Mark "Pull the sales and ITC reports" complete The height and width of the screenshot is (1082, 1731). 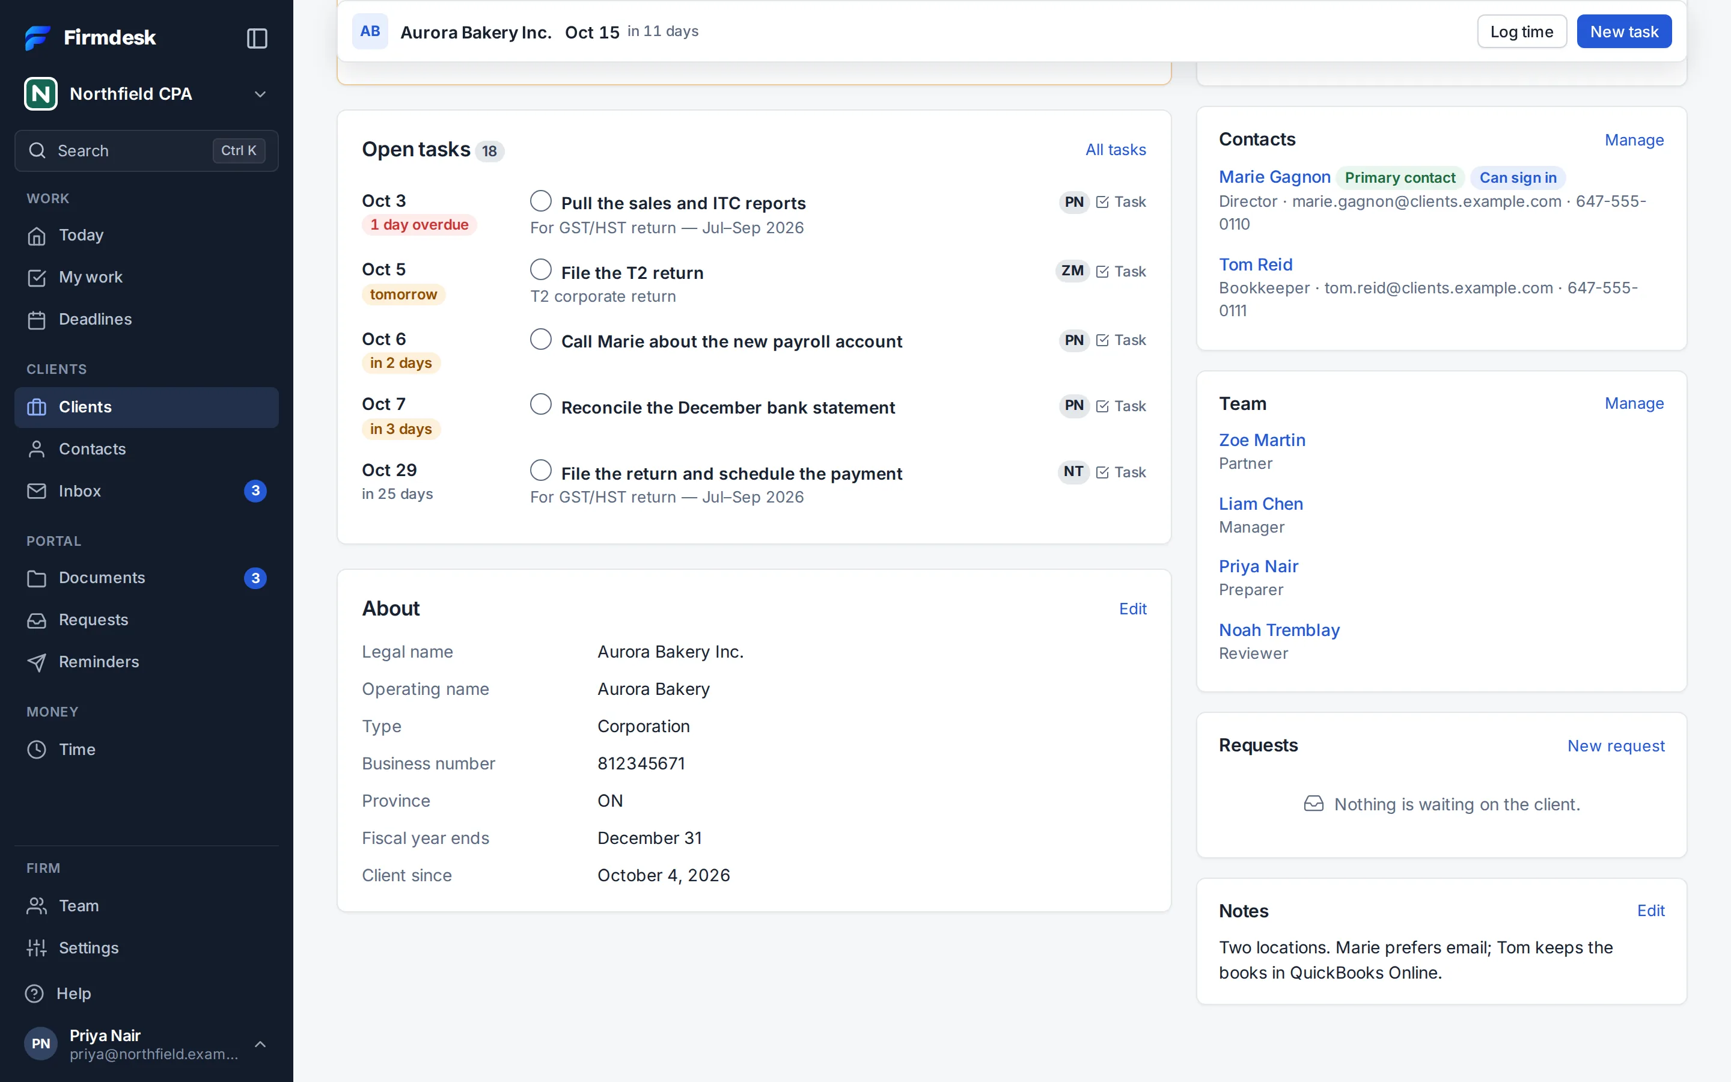click(x=541, y=201)
